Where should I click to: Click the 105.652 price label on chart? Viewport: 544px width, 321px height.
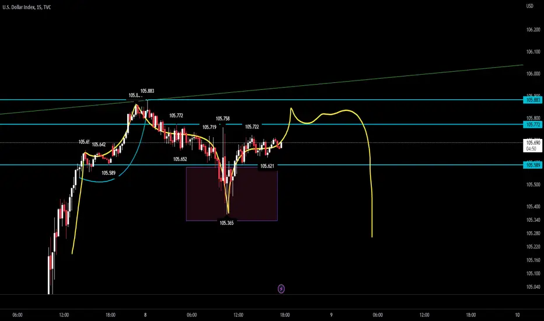pyautogui.click(x=180, y=159)
